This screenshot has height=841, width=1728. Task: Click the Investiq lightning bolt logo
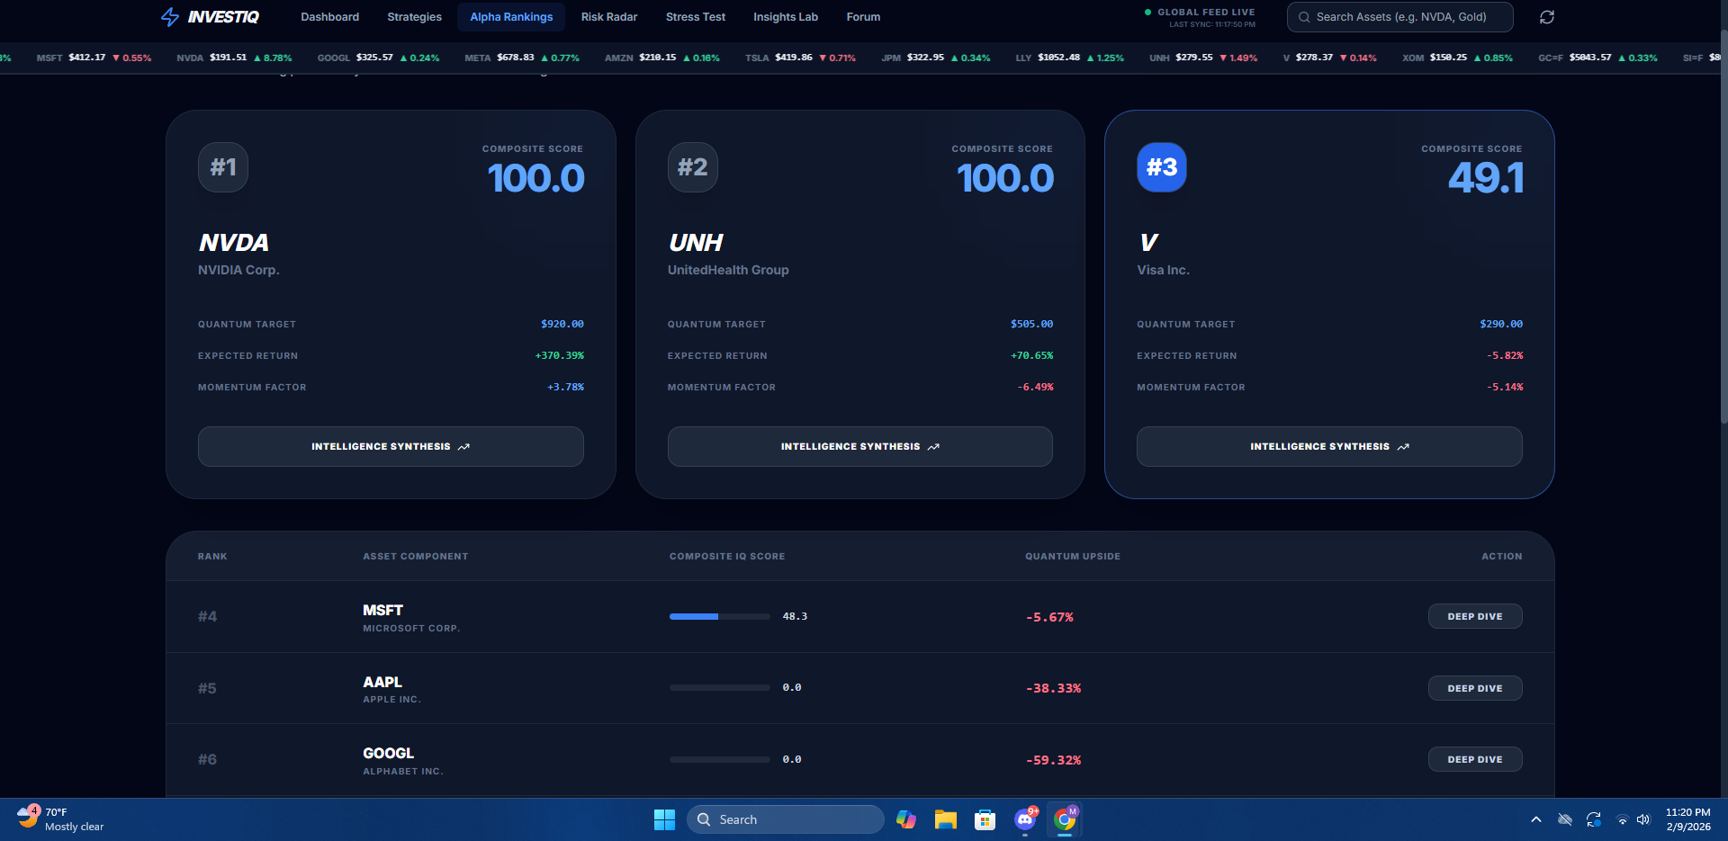coord(170,17)
